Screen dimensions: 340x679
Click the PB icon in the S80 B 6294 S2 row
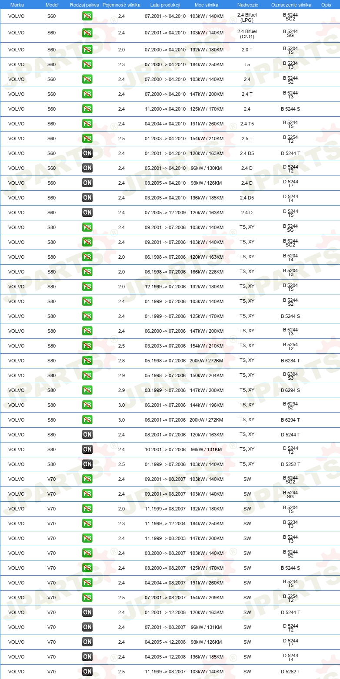point(87,405)
